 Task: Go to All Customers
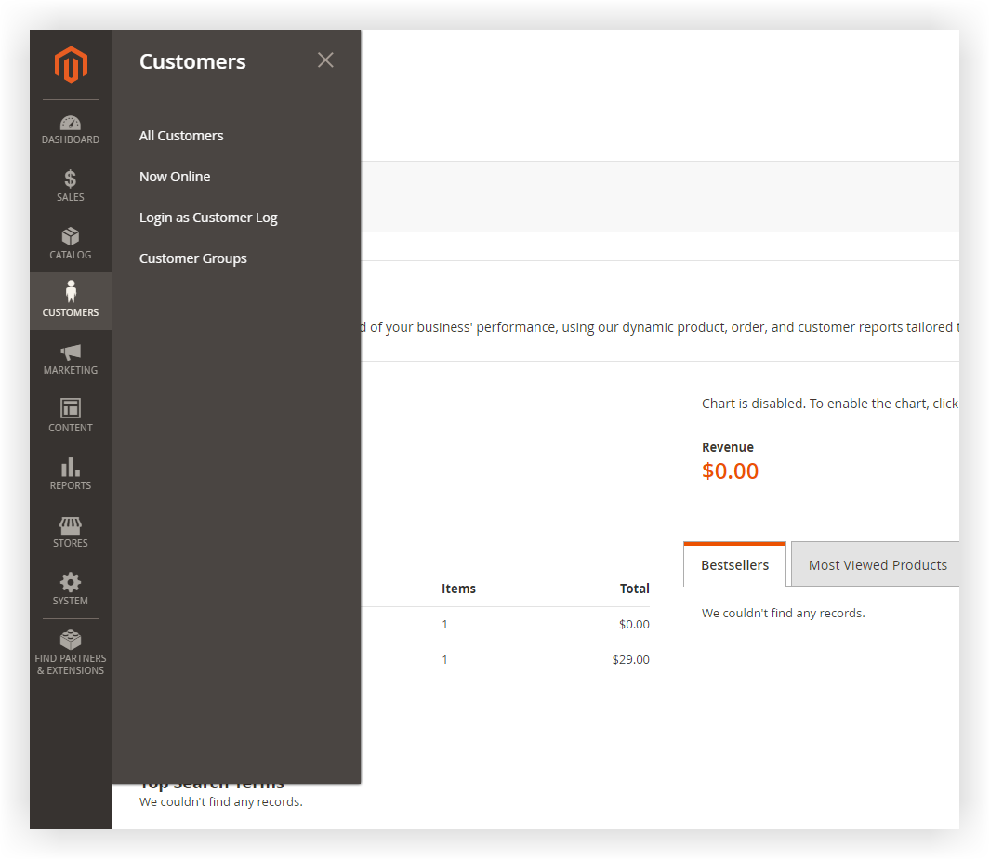pyautogui.click(x=181, y=136)
